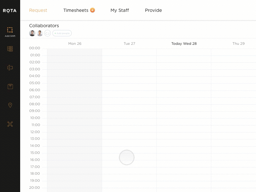
Task: Click the network connections icon at sidebar bottom
Action: (x=10, y=124)
